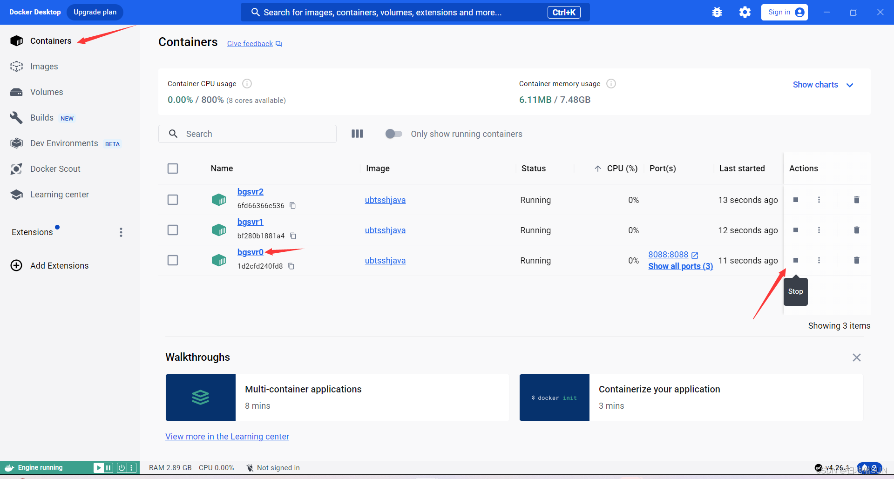Image resolution: width=894 pixels, height=479 pixels.
Task: Click Add Extensions plus icon
Action: click(x=16, y=265)
